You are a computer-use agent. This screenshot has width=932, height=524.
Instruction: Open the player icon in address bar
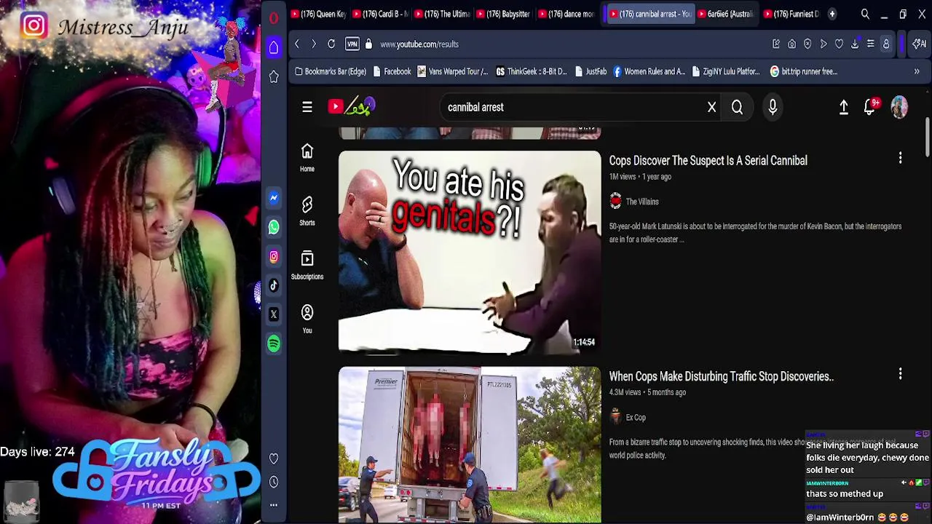(824, 44)
